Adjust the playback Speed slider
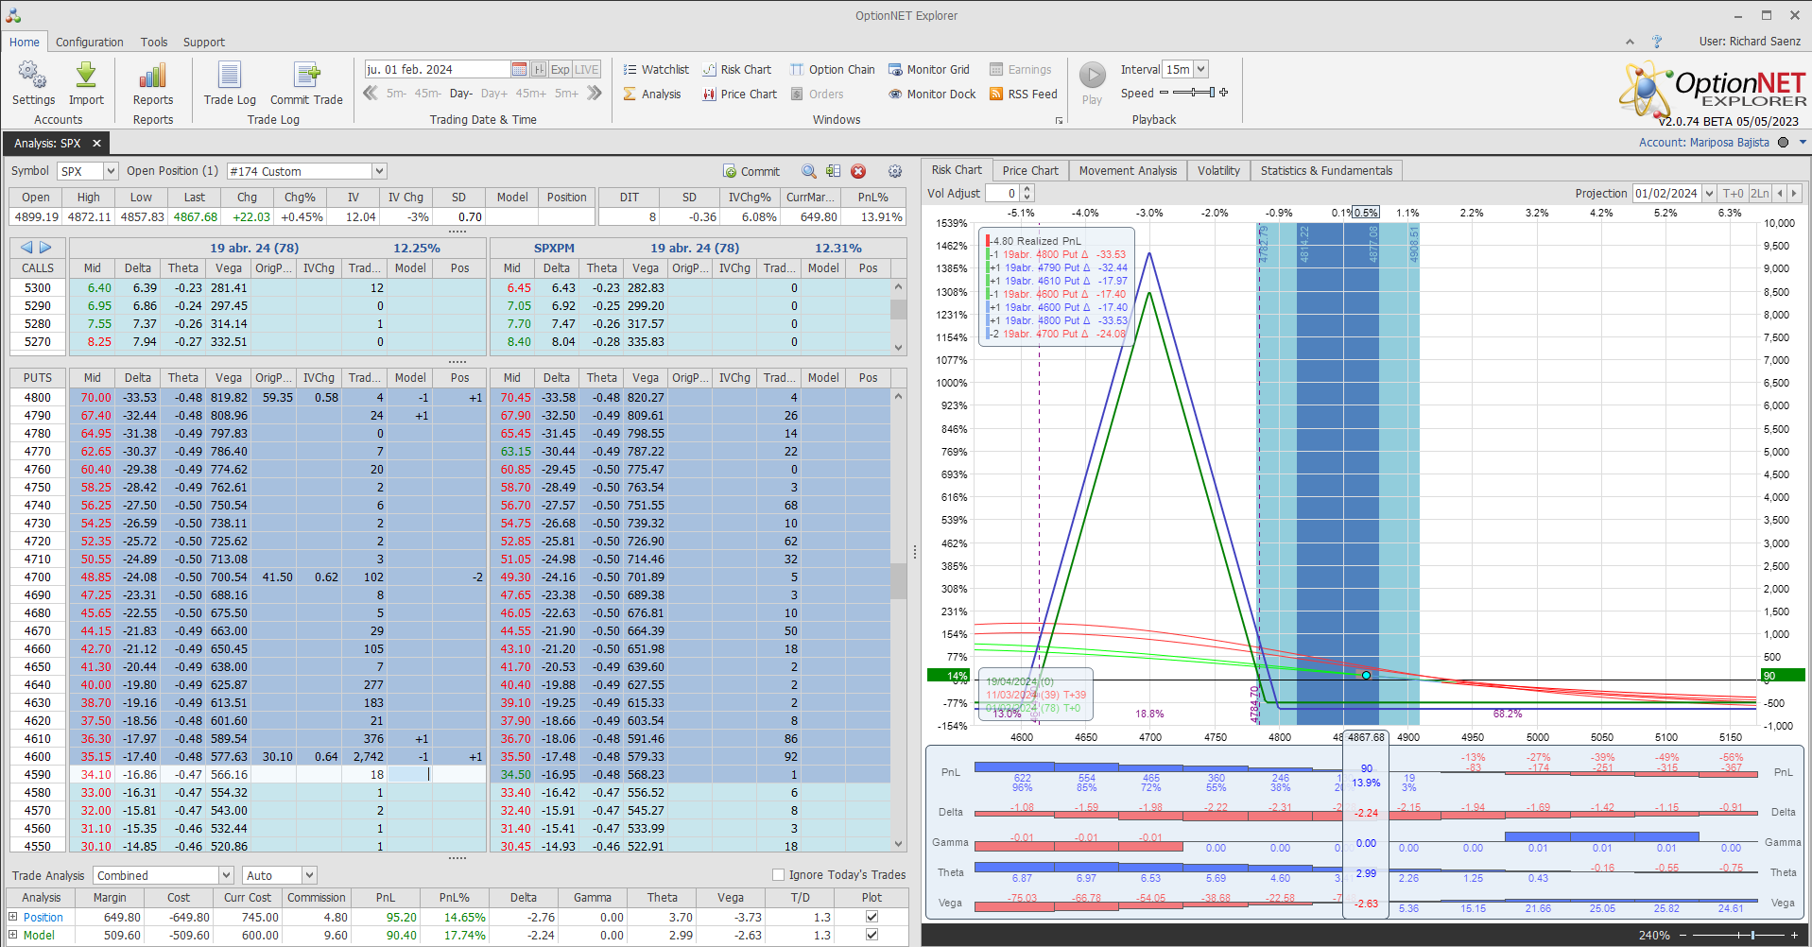 point(1195,93)
